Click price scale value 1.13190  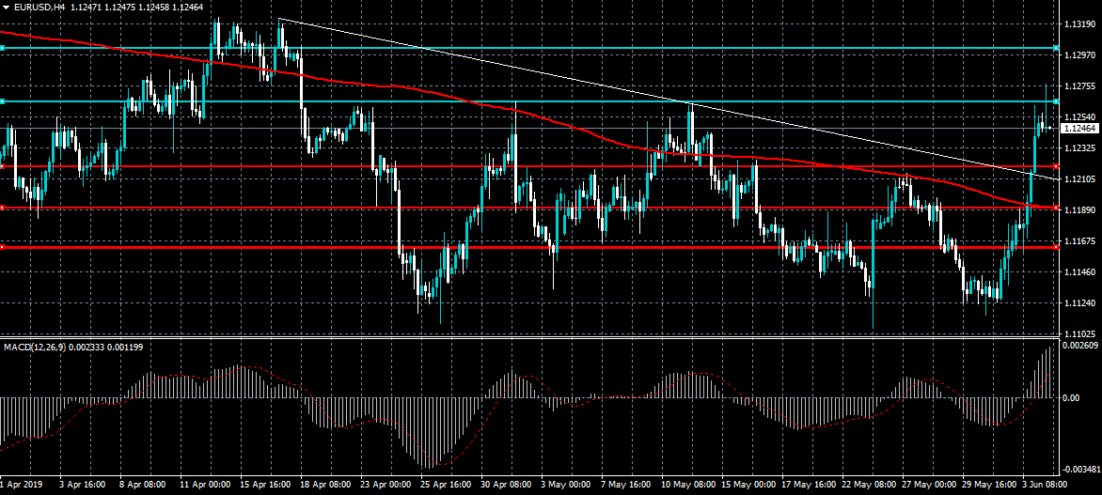[x=1078, y=23]
